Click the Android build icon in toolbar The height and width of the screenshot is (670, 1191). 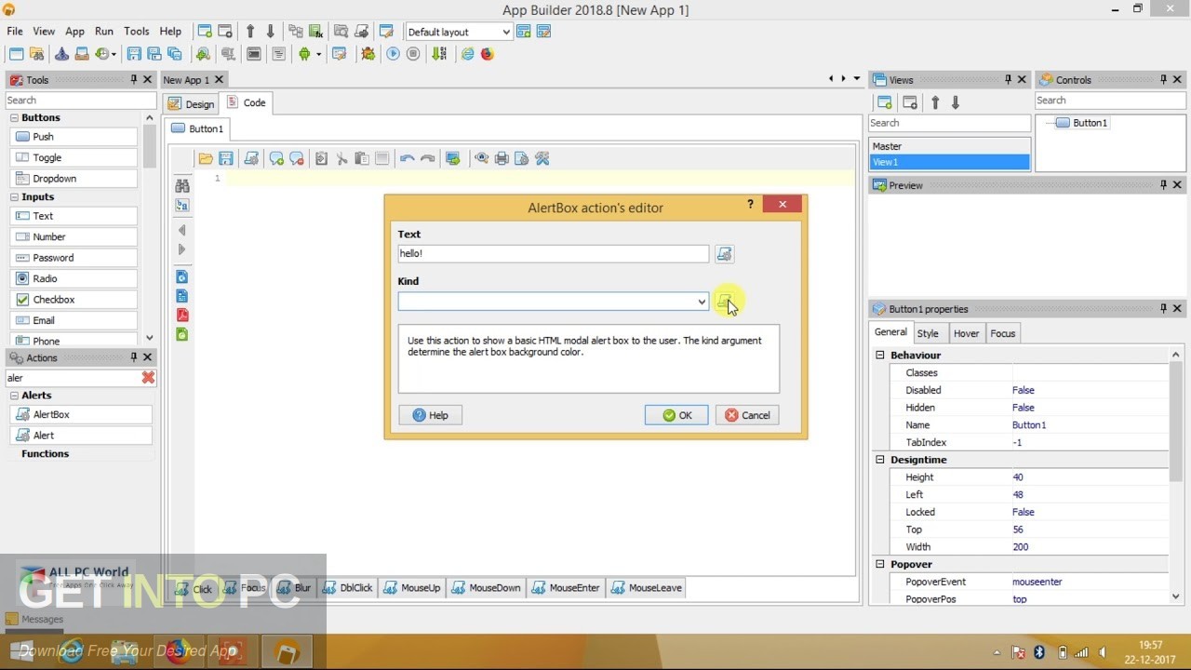[304, 54]
